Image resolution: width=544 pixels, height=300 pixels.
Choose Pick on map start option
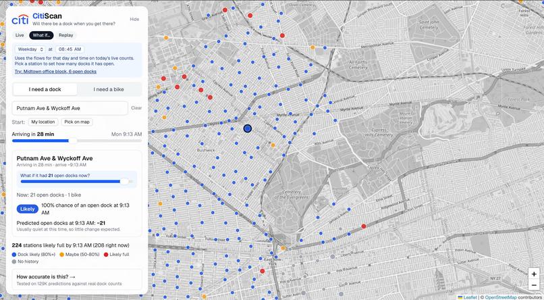pos(77,122)
